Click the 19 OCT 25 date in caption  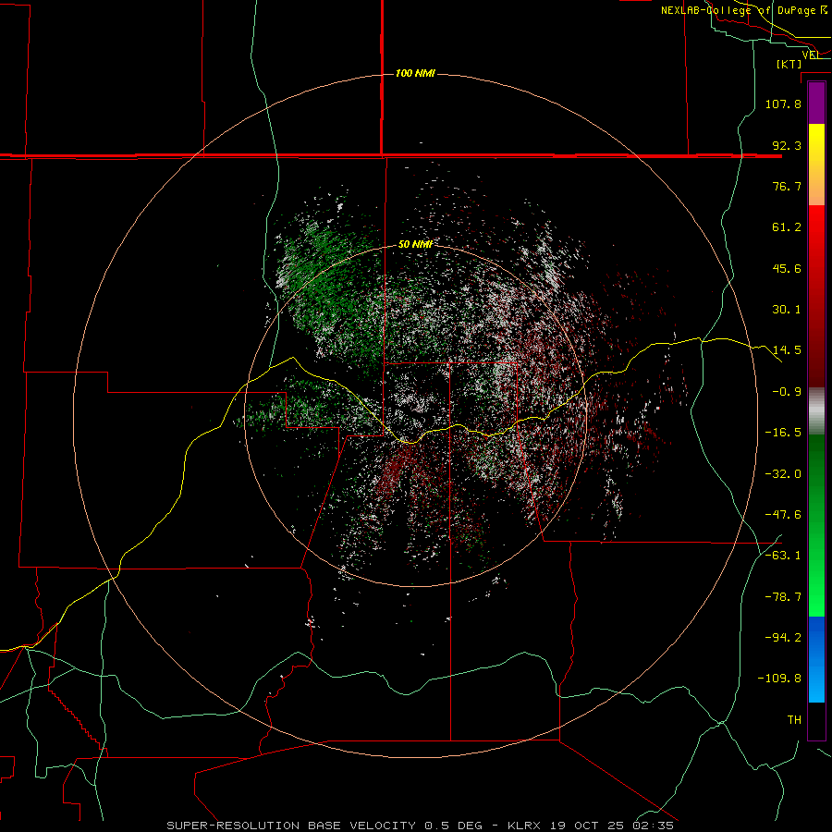(589, 826)
